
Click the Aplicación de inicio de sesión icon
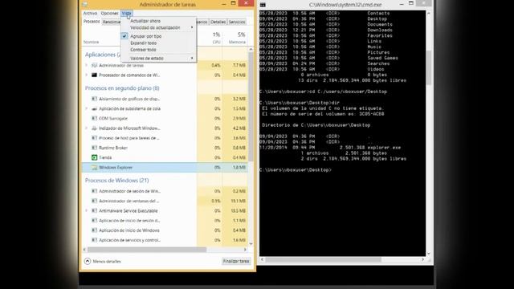[95, 221]
